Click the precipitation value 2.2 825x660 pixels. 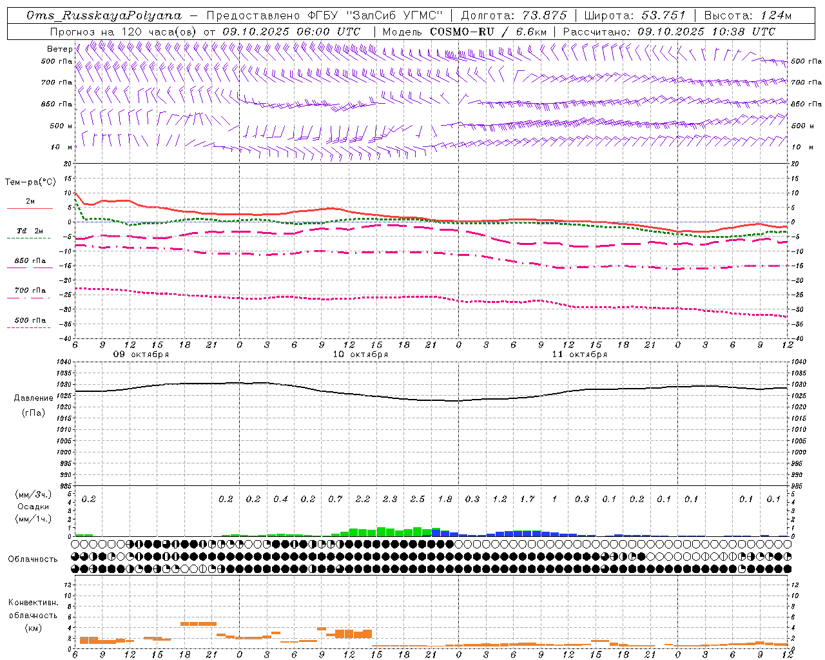[363, 500]
